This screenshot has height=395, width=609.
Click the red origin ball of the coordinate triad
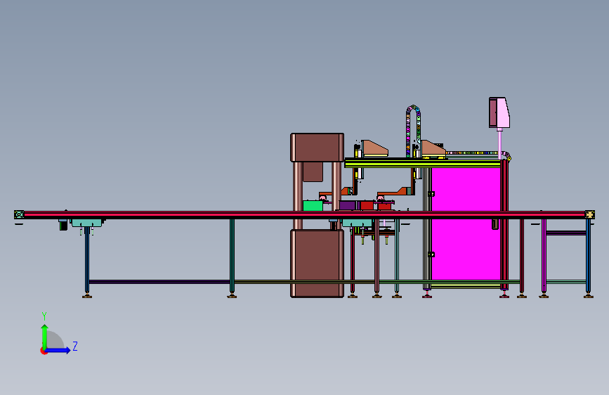[44, 351]
